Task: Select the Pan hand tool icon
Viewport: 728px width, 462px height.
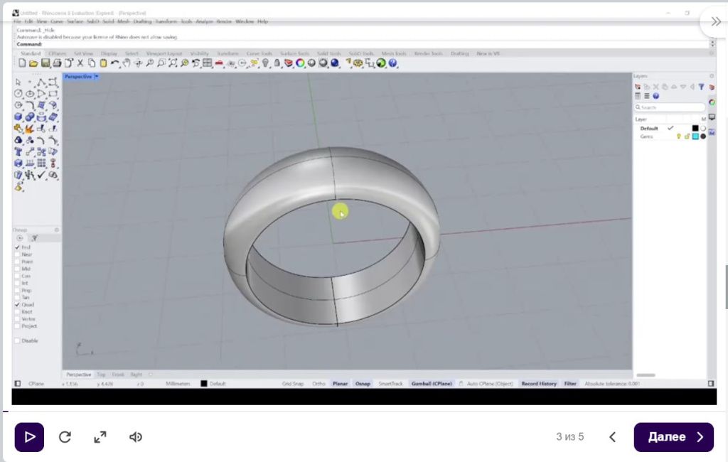Action: (126, 63)
